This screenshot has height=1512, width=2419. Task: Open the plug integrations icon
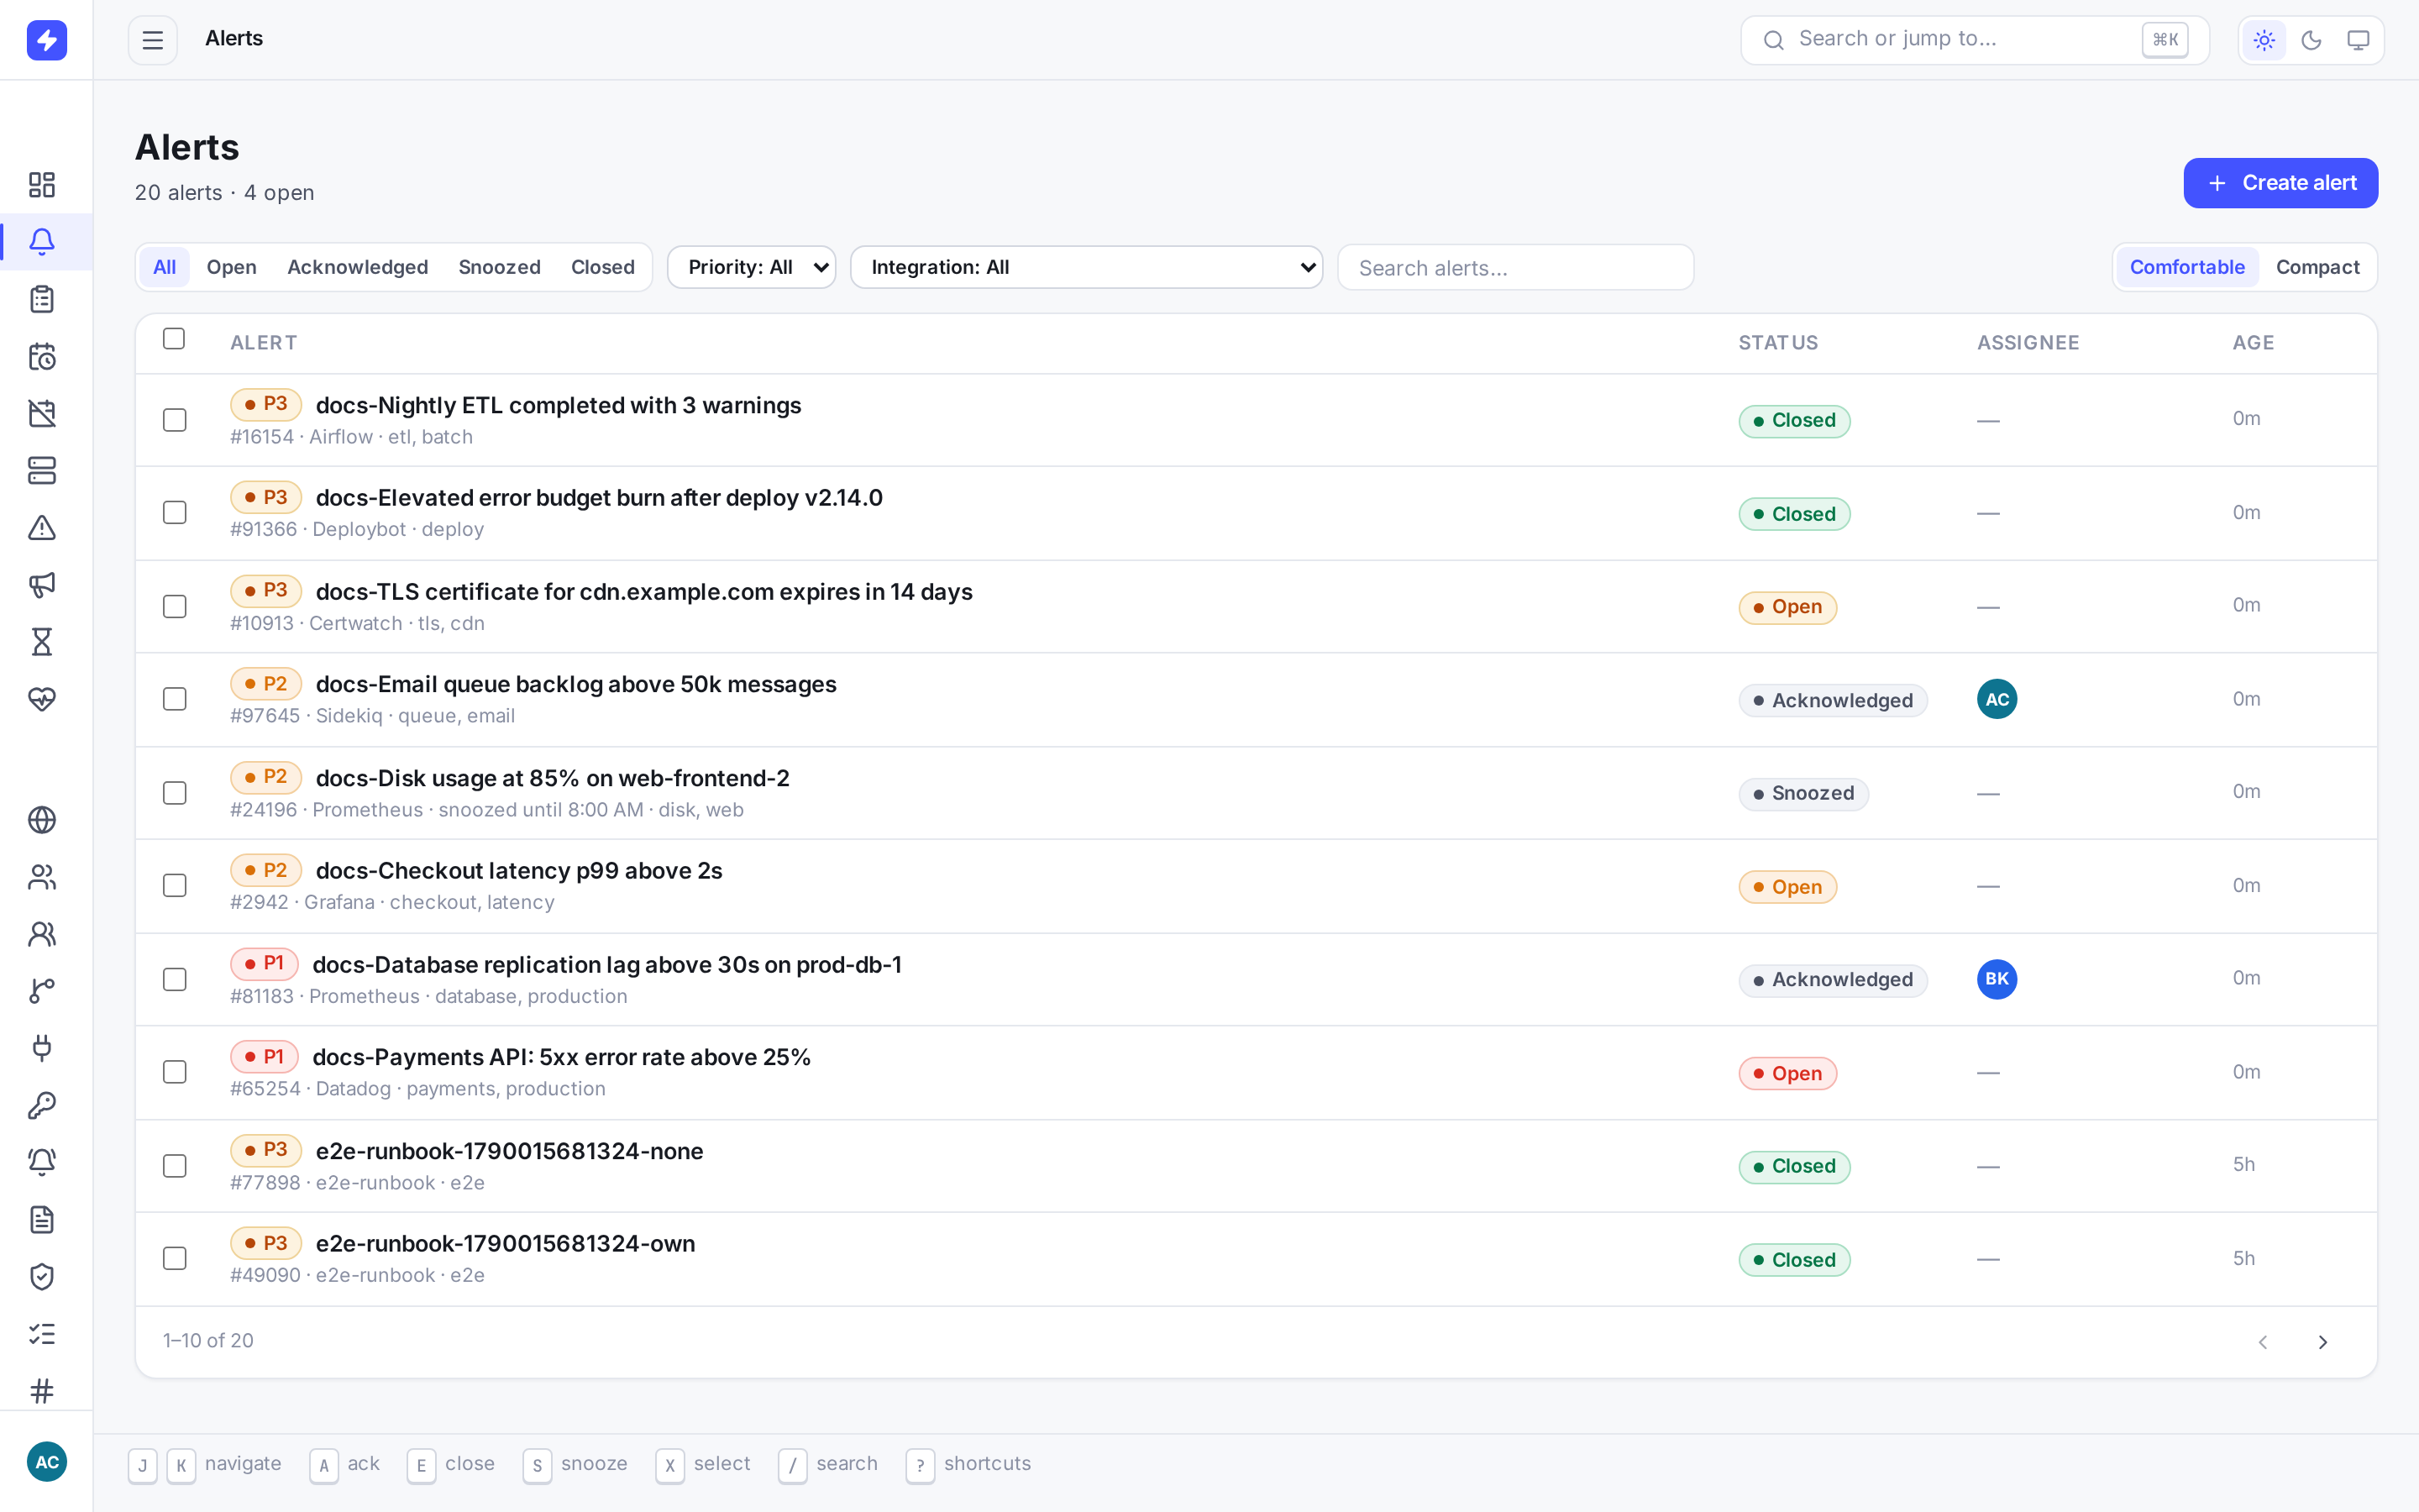pyautogui.click(x=42, y=1048)
